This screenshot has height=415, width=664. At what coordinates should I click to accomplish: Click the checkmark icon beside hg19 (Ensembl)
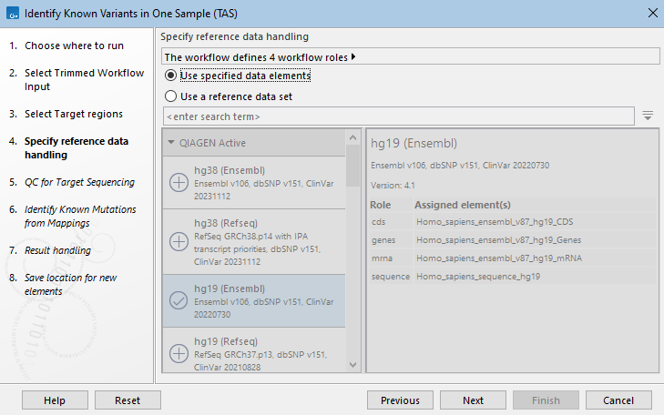point(179,300)
